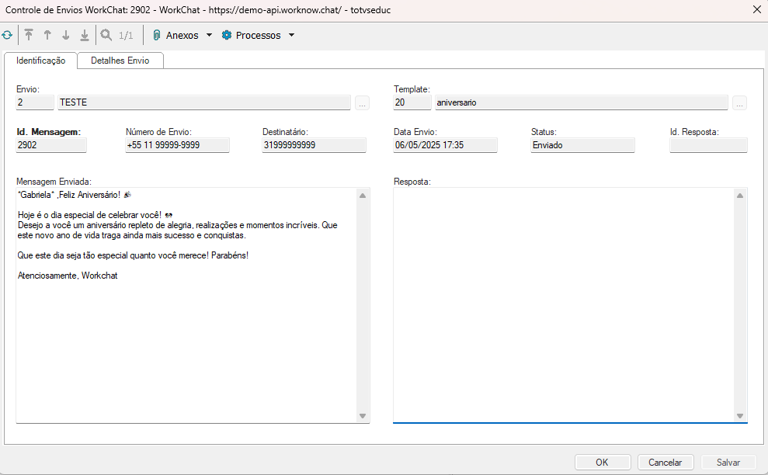Click the magnifying glass search icon
Viewport: 768px width, 475px height.
tap(106, 35)
